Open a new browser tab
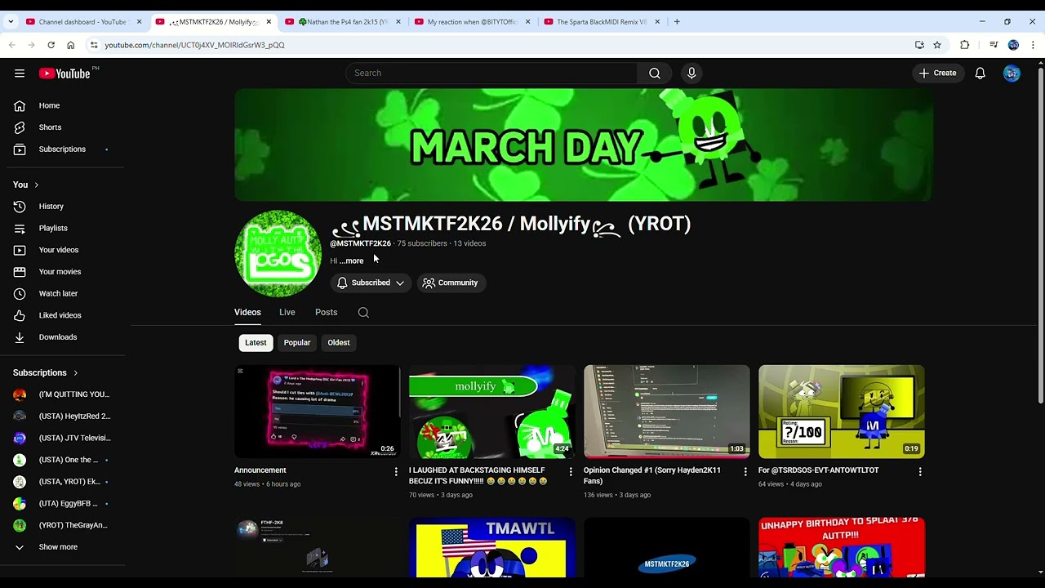 click(677, 22)
